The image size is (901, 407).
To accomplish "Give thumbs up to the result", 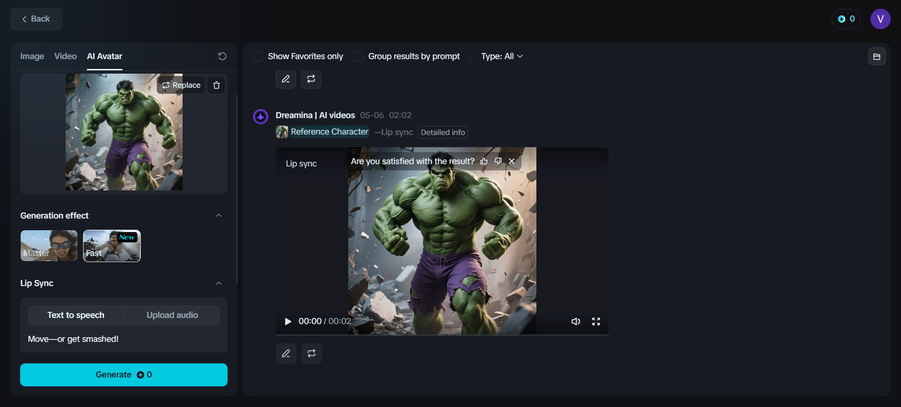I will coord(484,161).
